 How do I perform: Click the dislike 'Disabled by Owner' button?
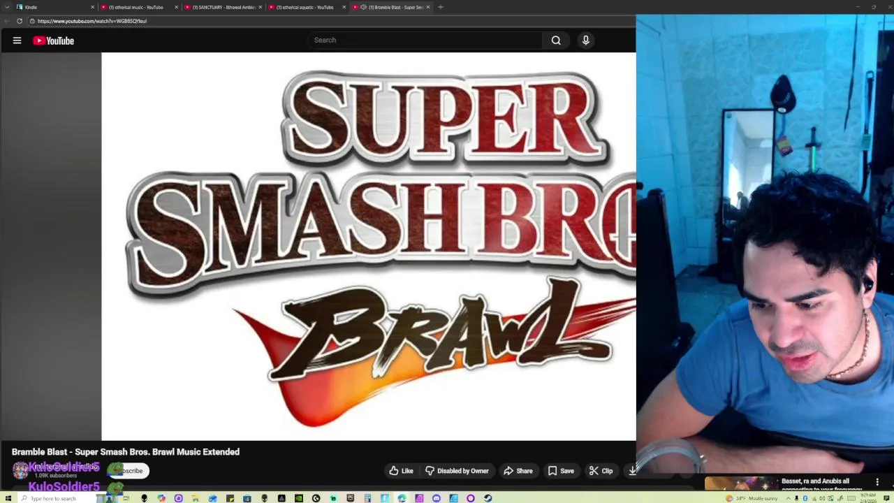[x=457, y=471]
